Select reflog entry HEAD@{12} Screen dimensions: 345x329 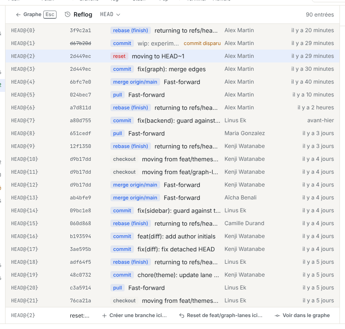tap(172, 185)
